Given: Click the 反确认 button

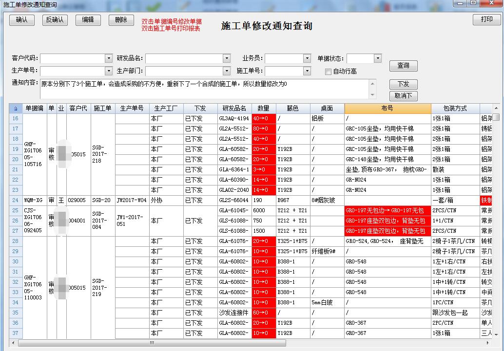Looking at the screenshot, I should (55, 20).
